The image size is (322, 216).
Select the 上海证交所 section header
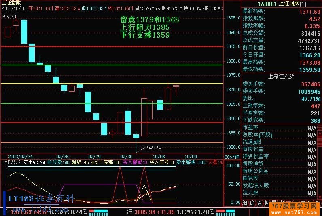pyautogui.click(x=281, y=76)
